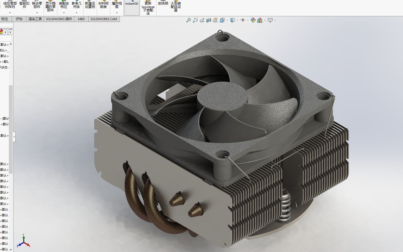Click the Previous View icon
Image resolution: width=403 pixels, height=252 pixels.
point(203,20)
